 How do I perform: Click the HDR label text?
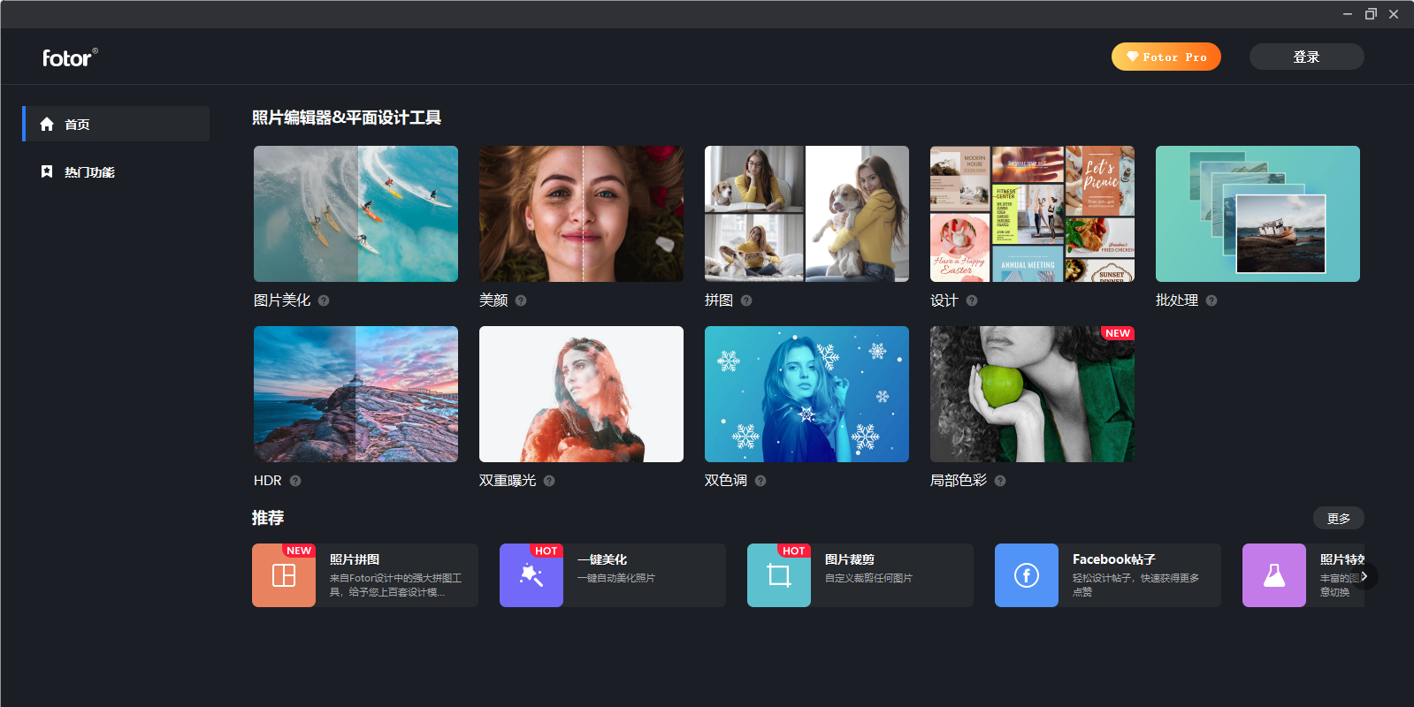[x=268, y=481]
